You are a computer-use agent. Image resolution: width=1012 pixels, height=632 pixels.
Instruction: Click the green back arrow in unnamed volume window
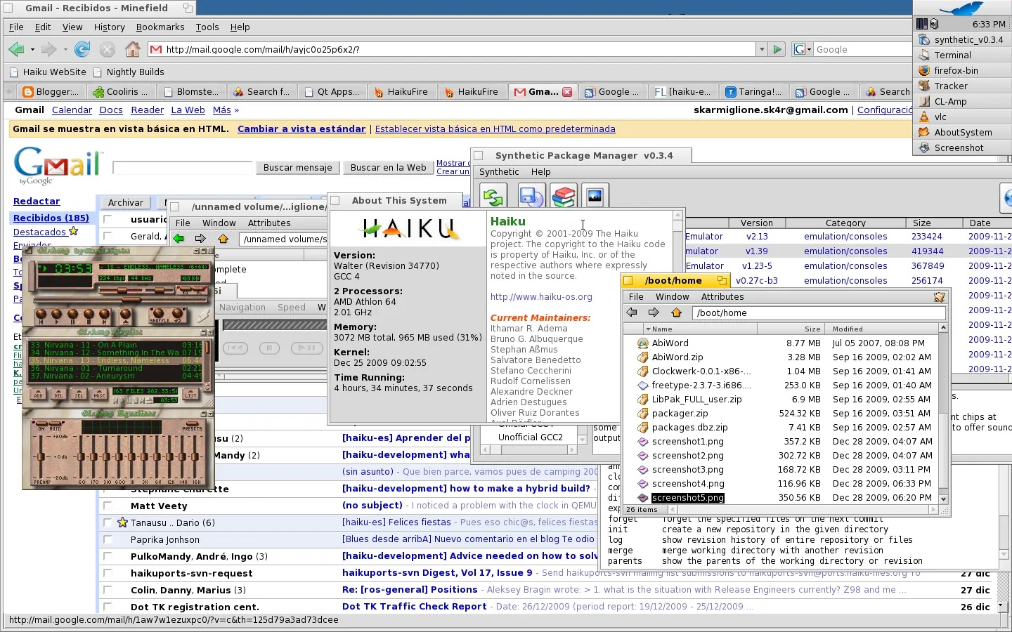click(x=179, y=239)
